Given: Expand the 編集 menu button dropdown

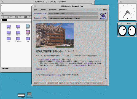Looking at the screenshot, I should click(27, 17).
